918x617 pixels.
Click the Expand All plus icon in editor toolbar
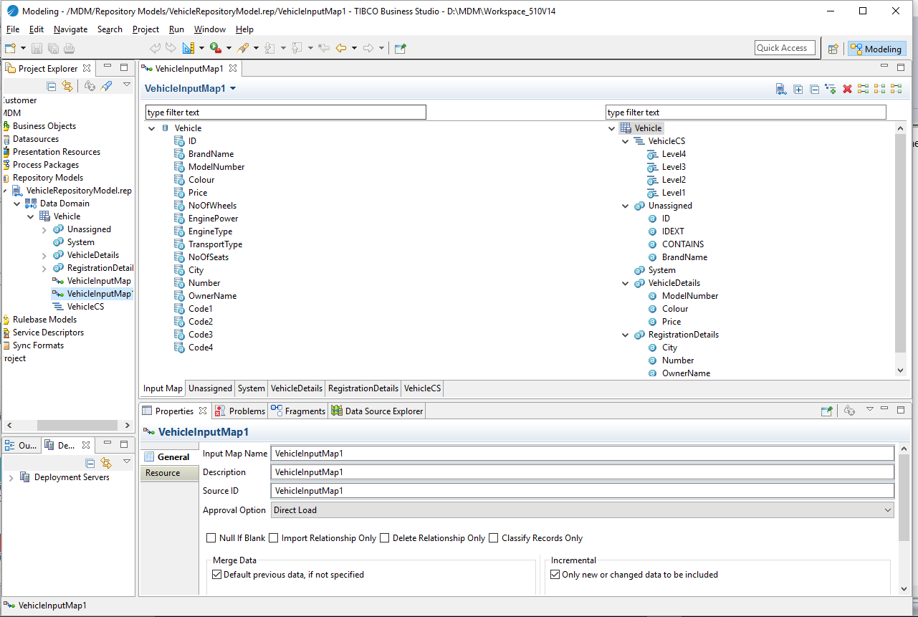click(x=798, y=90)
